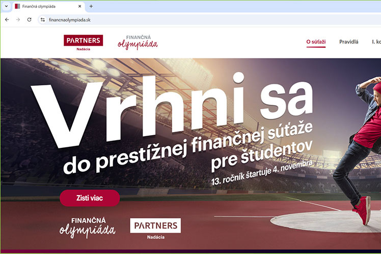This screenshot has width=381, height=254.
Task: Open site information icon in address bar
Action: (43, 20)
